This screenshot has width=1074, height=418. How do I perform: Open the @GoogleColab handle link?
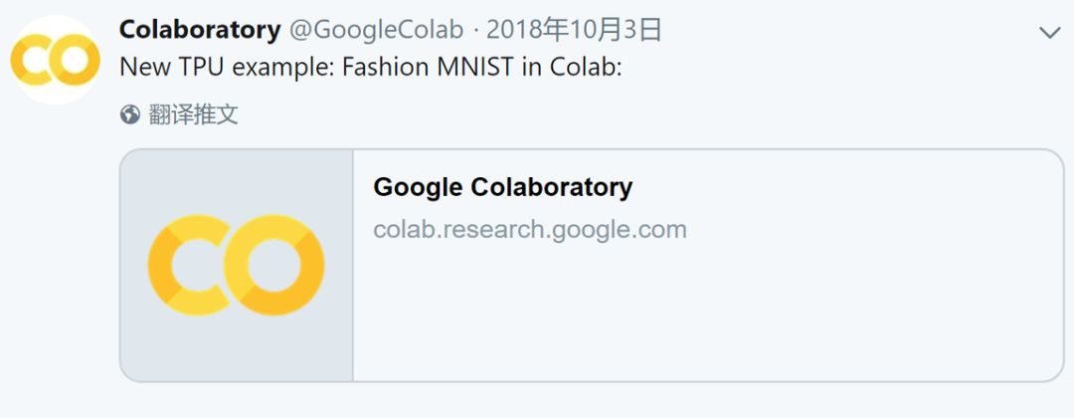[376, 31]
